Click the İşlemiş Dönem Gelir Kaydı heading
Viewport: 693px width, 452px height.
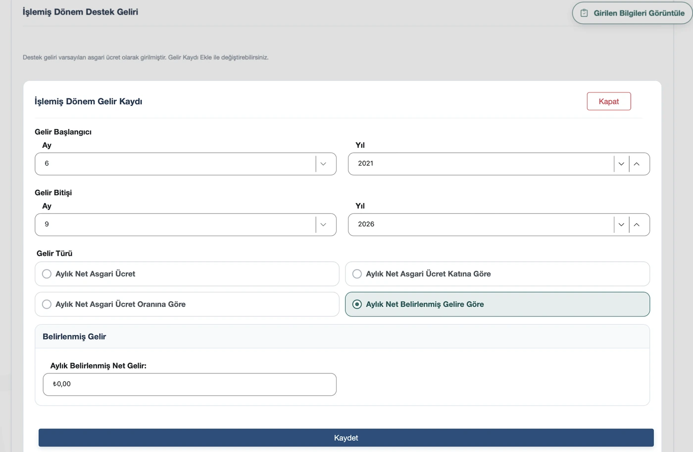coord(88,101)
